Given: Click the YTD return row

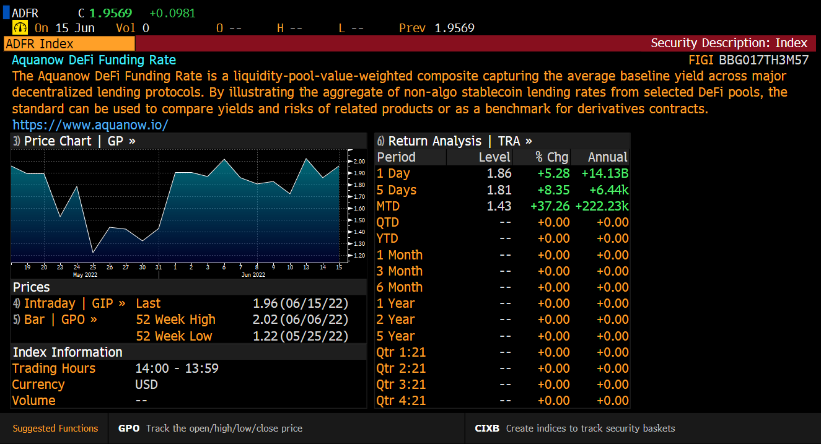Looking at the screenshot, I should point(502,238).
